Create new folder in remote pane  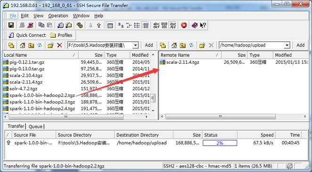click(x=202, y=45)
